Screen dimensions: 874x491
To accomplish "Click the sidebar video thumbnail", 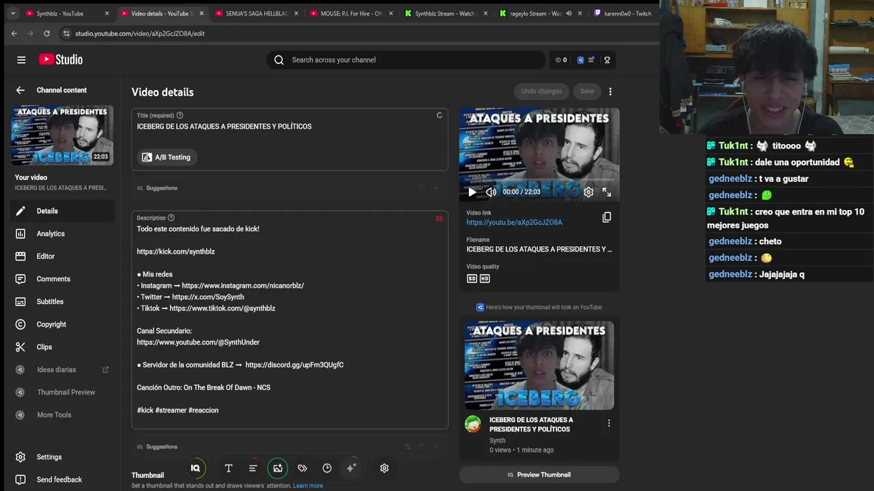I will 62,135.
